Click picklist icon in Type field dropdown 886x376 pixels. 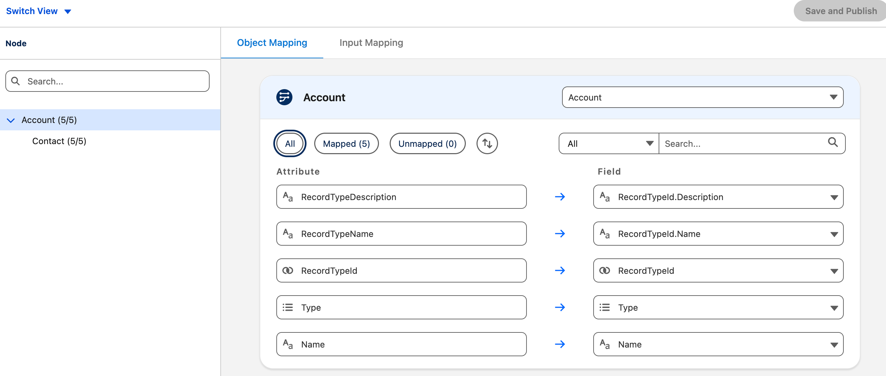click(x=604, y=307)
